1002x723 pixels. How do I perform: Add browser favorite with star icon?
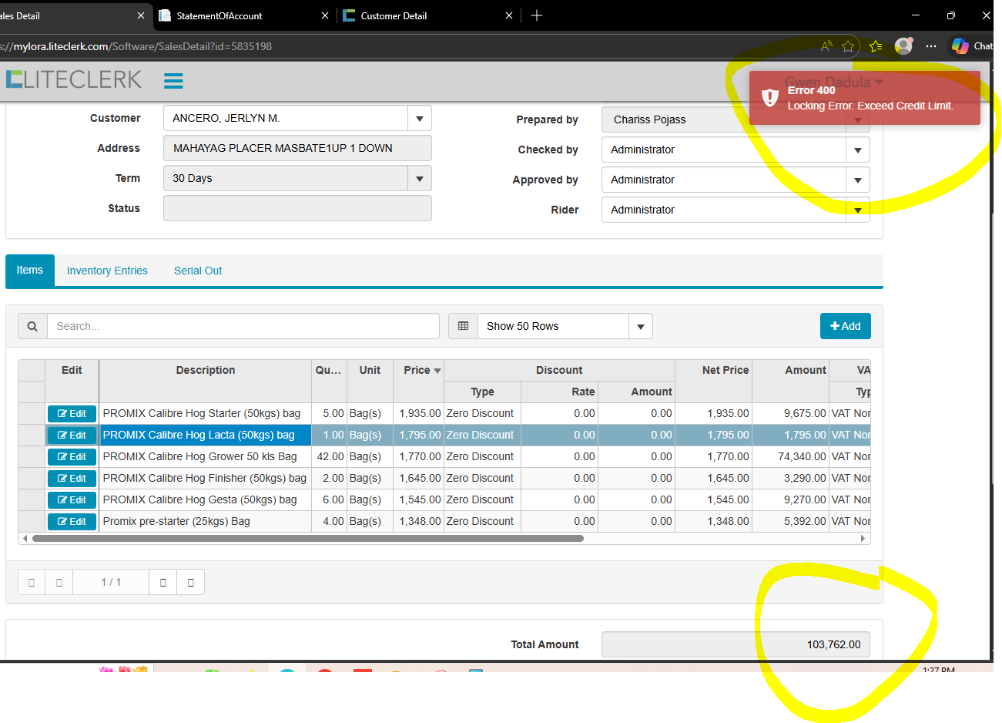point(848,46)
